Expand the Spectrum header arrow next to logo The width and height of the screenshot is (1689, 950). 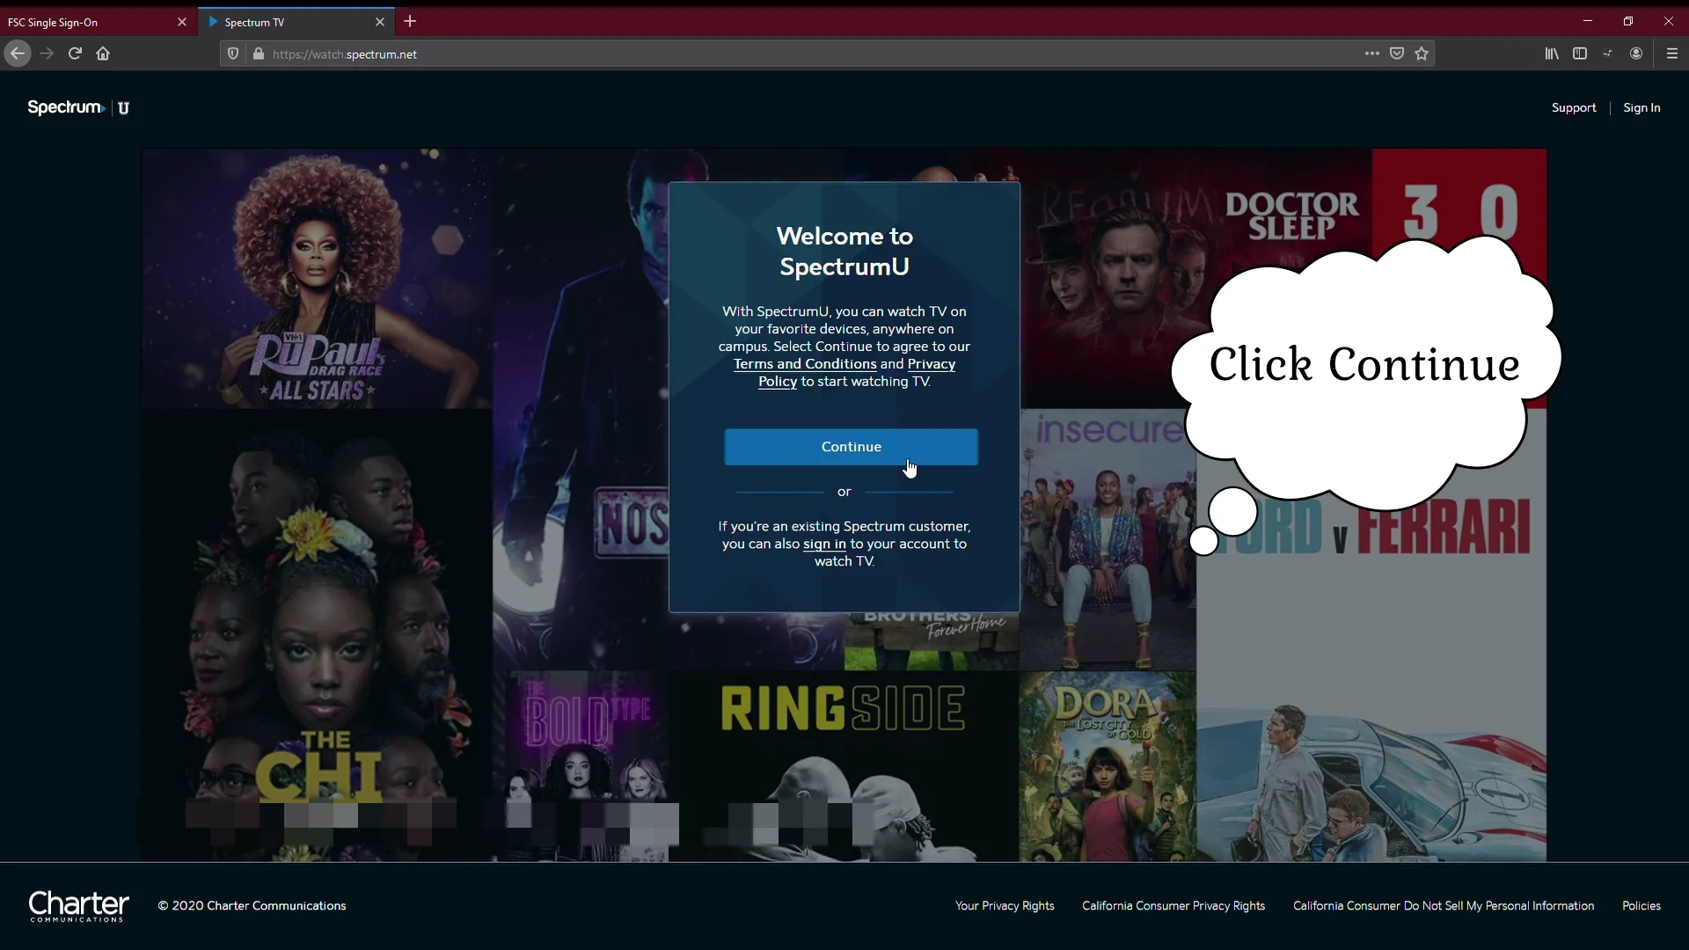(104, 109)
